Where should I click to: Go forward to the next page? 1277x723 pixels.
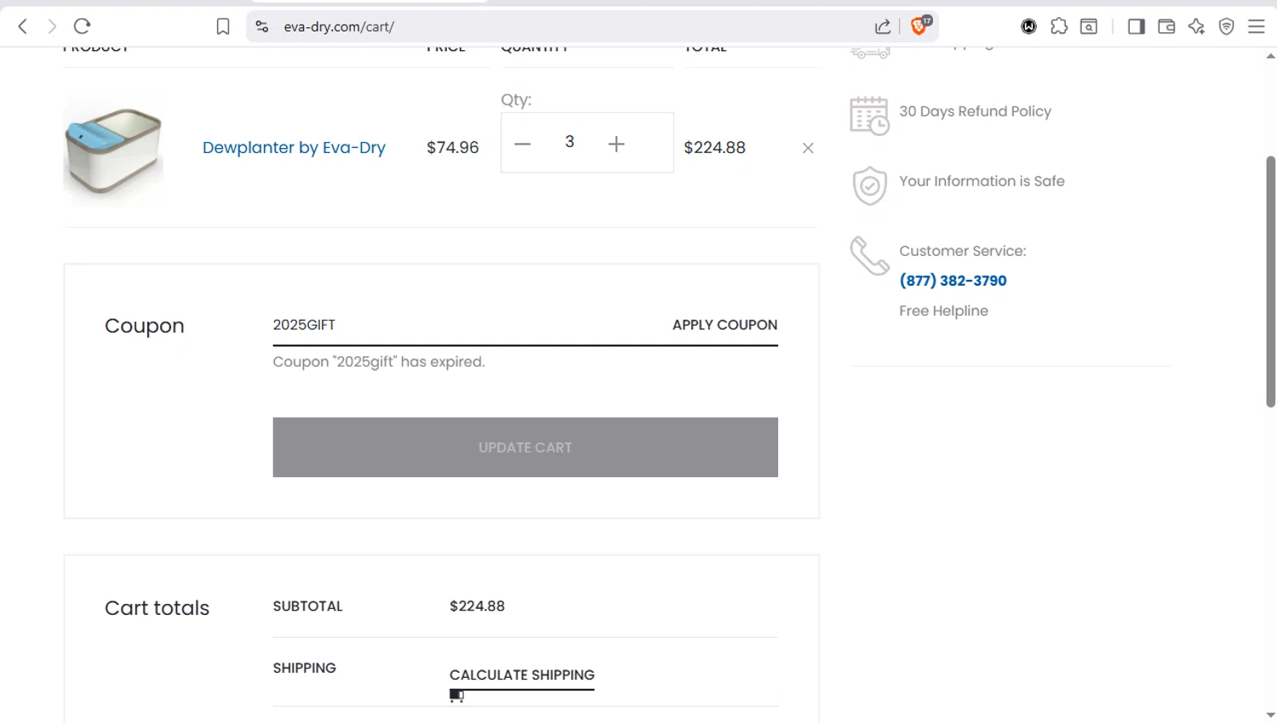click(x=52, y=26)
